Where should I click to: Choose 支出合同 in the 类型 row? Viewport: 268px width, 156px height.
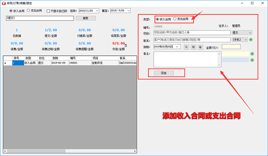(175, 19)
